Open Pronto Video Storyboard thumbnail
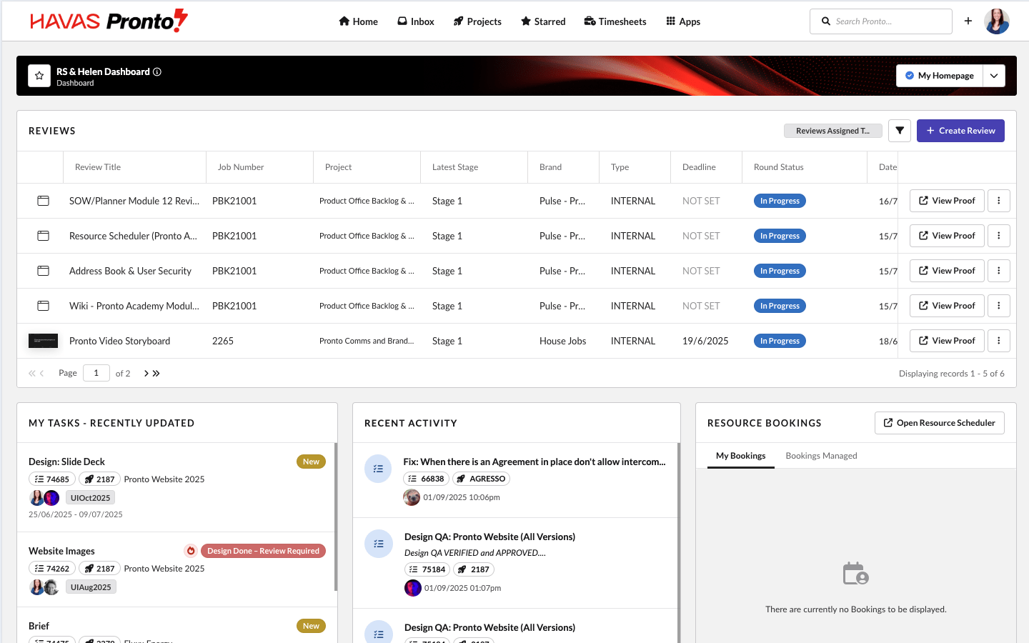This screenshot has height=643, width=1029. click(x=44, y=341)
